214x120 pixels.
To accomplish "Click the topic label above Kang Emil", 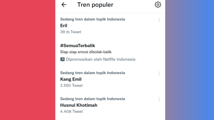I will [x=92, y=73].
